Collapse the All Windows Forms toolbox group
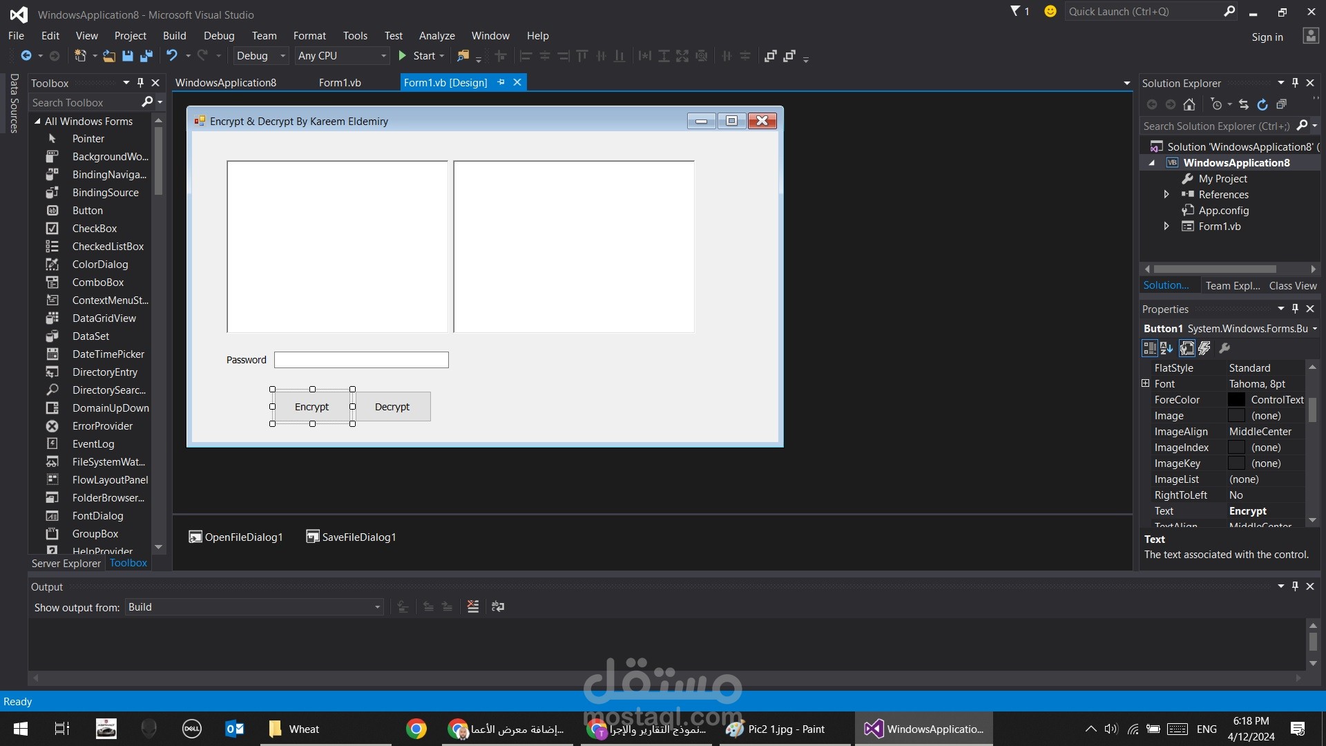1326x746 pixels. pos(37,121)
